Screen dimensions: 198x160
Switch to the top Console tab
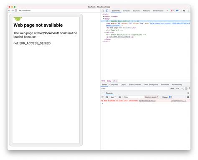(x=126, y=11)
